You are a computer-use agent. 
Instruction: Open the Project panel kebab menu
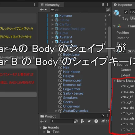[108, 116]
